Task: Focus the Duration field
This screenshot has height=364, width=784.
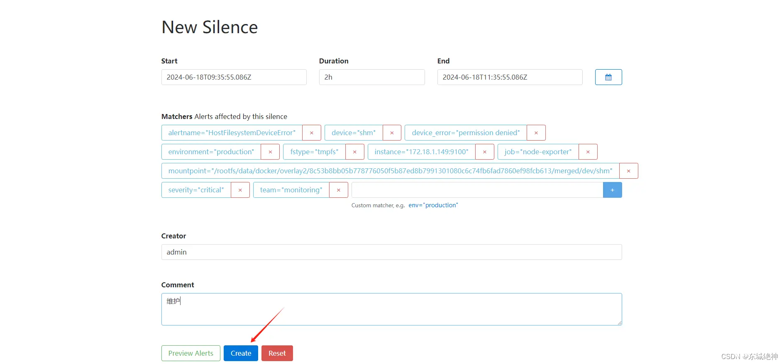Action: coord(372,77)
